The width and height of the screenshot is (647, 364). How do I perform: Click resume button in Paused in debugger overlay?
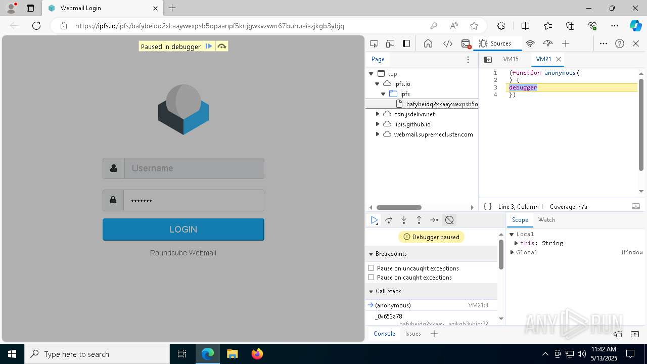[x=209, y=47]
